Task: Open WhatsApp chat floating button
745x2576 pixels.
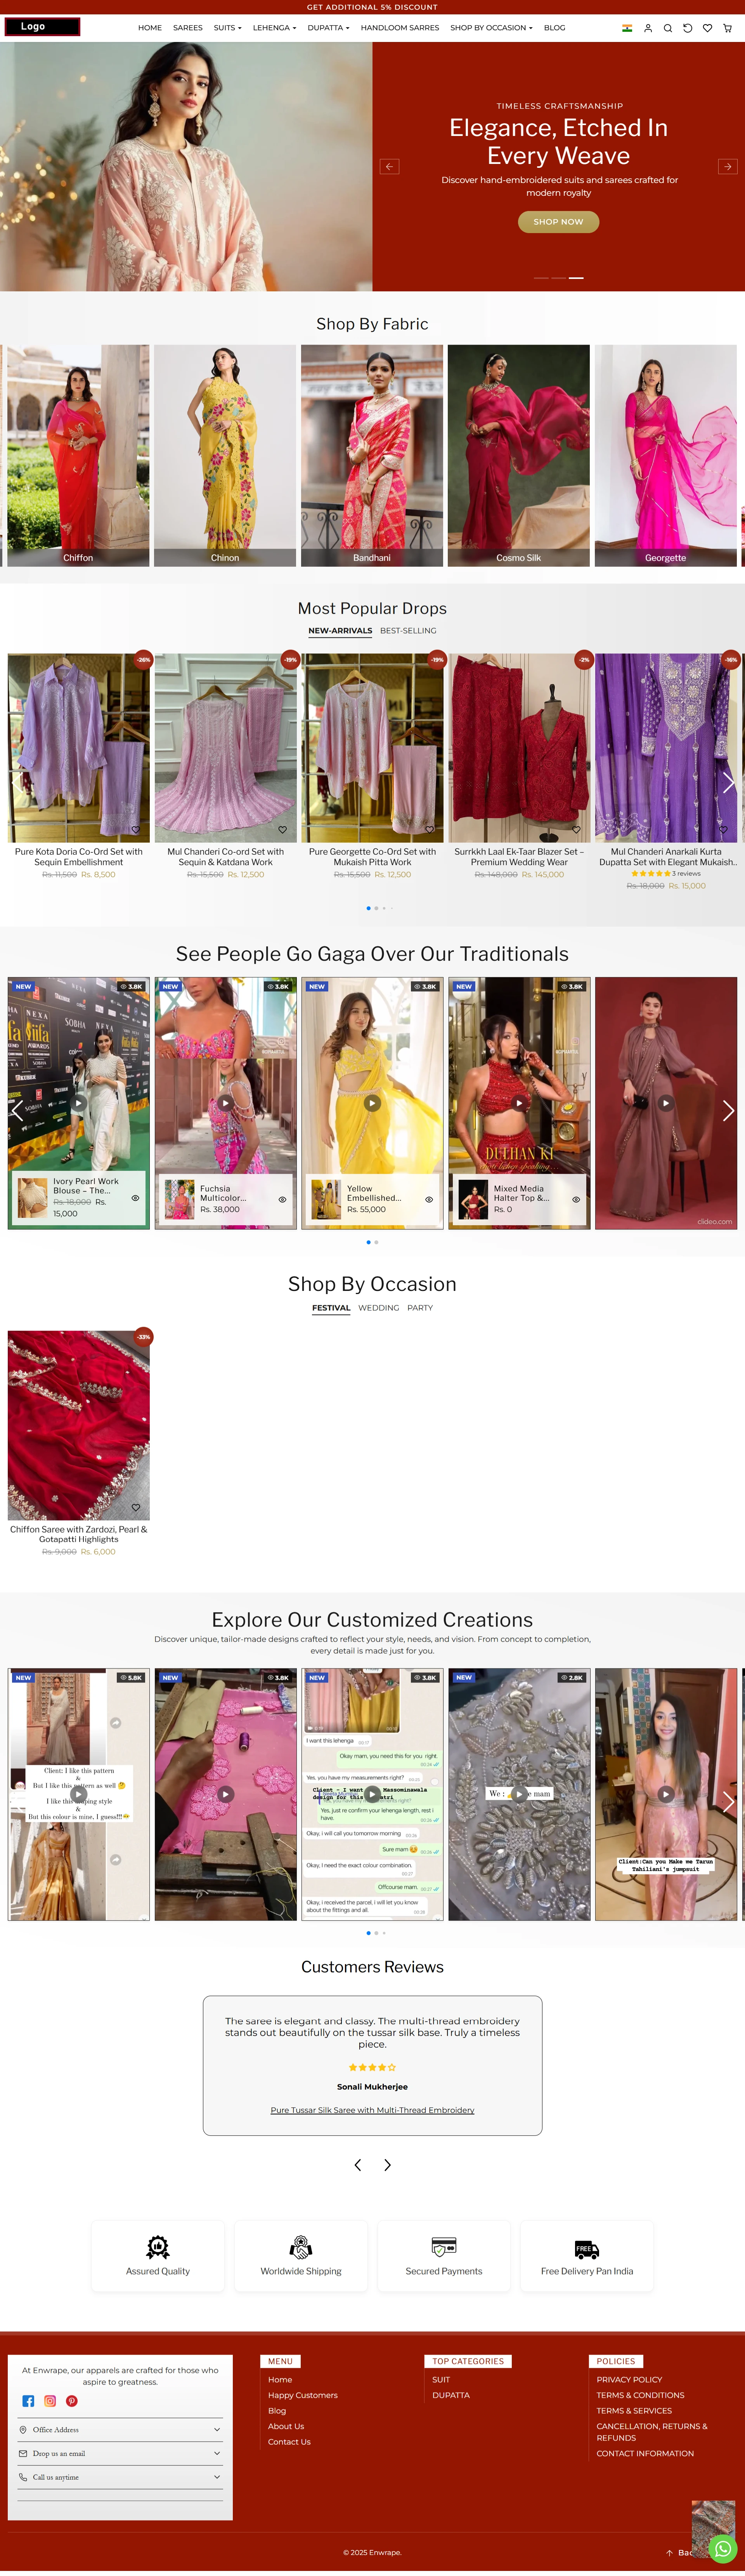Action: pyautogui.click(x=722, y=2549)
